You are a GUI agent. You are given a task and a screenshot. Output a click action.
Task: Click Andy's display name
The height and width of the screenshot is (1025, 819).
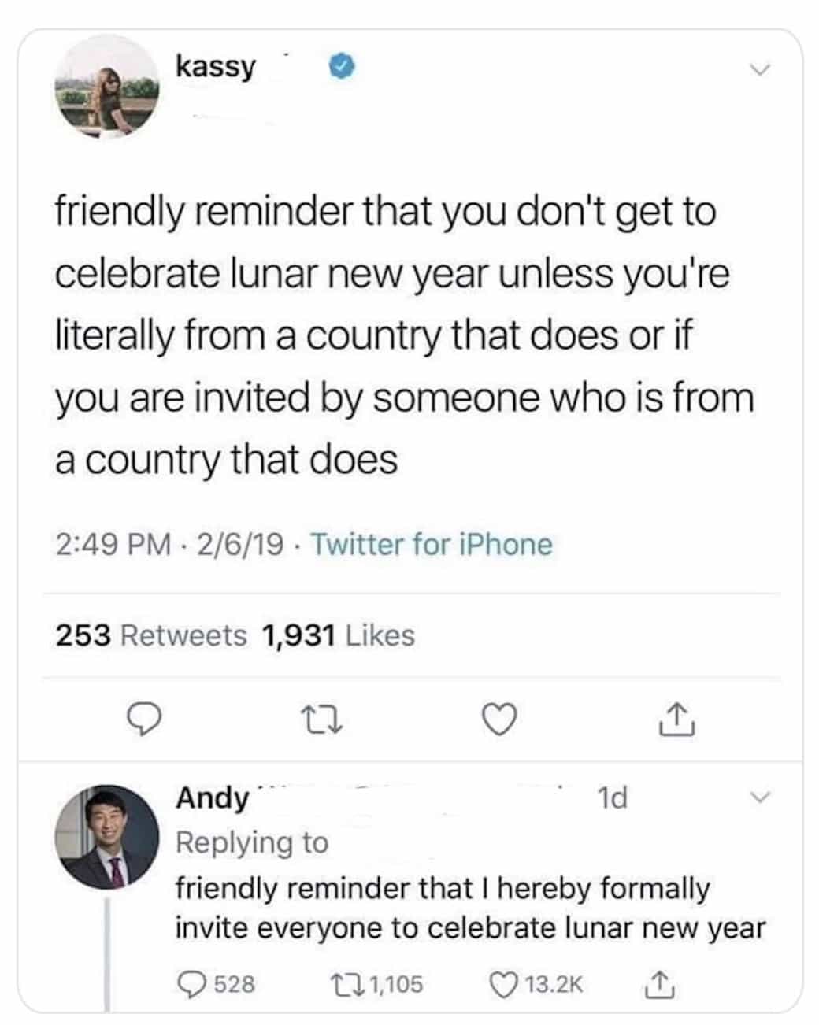(x=211, y=797)
